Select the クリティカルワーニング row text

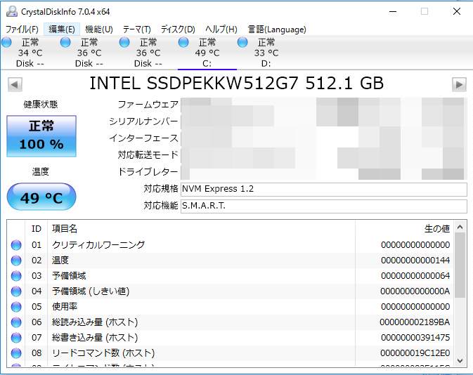[x=98, y=245]
